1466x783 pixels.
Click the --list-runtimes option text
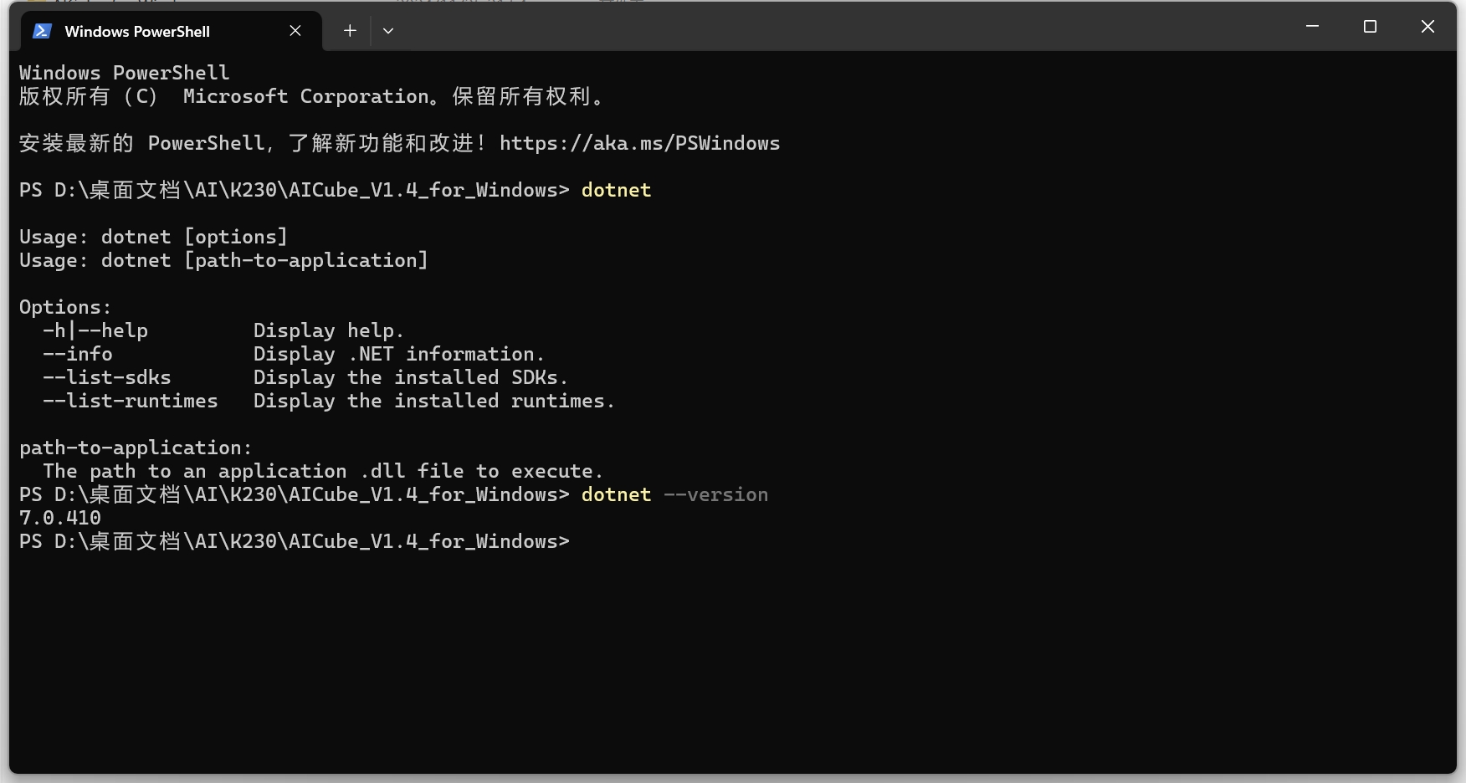click(x=131, y=401)
